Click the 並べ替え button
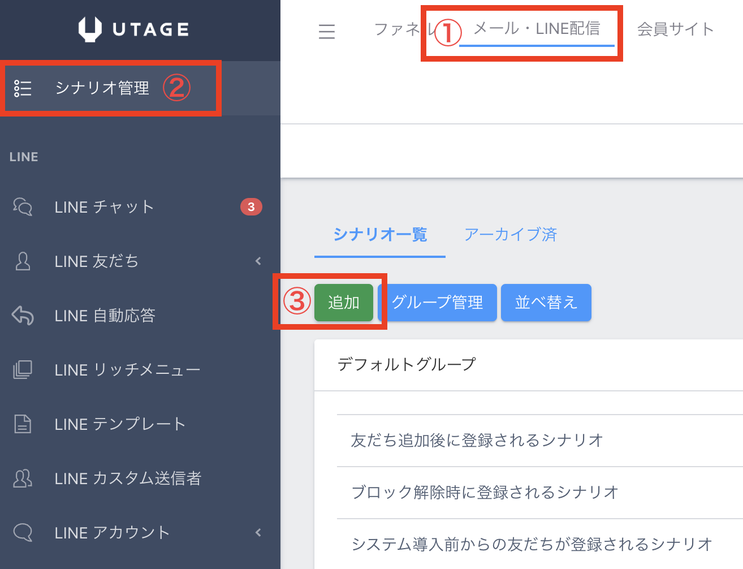This screenshot has height=569, width=743. pyautogui.click(x=546, y=303)
